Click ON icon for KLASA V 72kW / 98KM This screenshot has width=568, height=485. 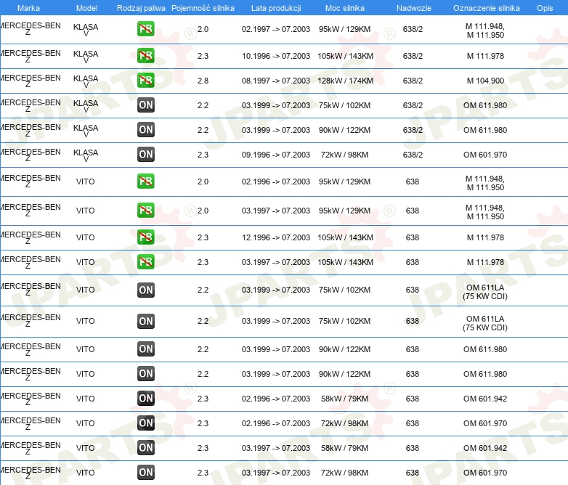(x=146, y=155)
